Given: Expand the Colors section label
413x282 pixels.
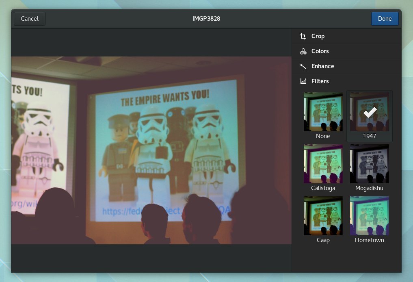Looking at the screenshot, I should [320, 51].
